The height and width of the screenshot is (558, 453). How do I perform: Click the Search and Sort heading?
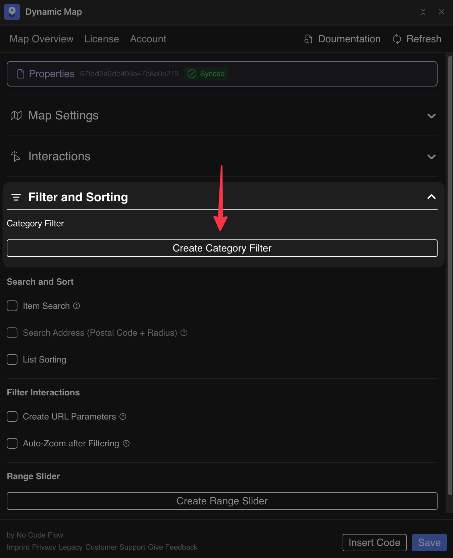40,282
